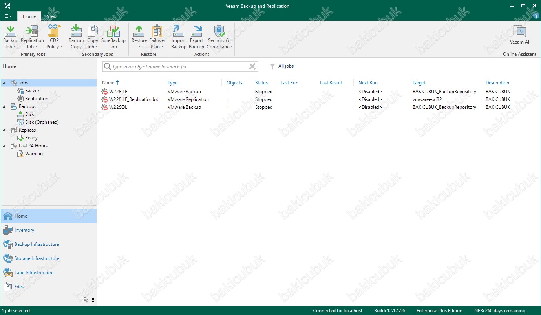Collapse the Jobs tree node
Image resolution: width=541 pixels, height=315 pixels.
coord(4,83)
